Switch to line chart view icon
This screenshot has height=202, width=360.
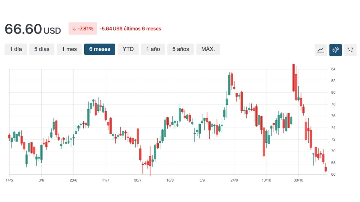click(321, 50)
